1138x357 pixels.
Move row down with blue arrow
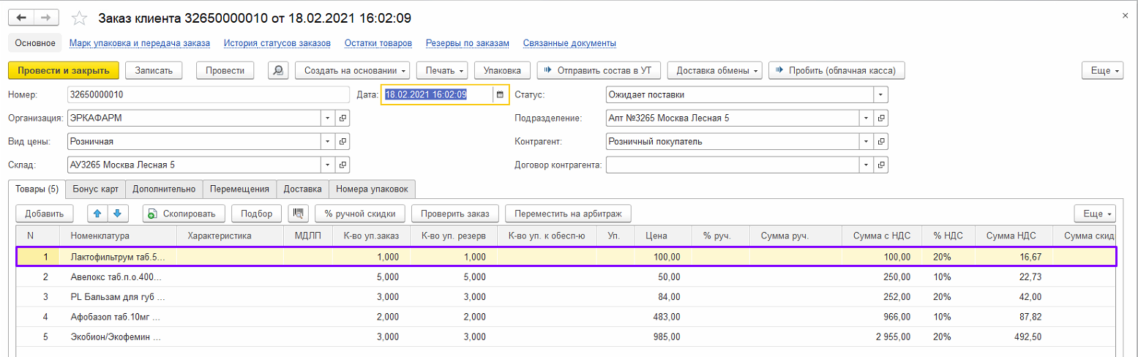pos(116,214)
